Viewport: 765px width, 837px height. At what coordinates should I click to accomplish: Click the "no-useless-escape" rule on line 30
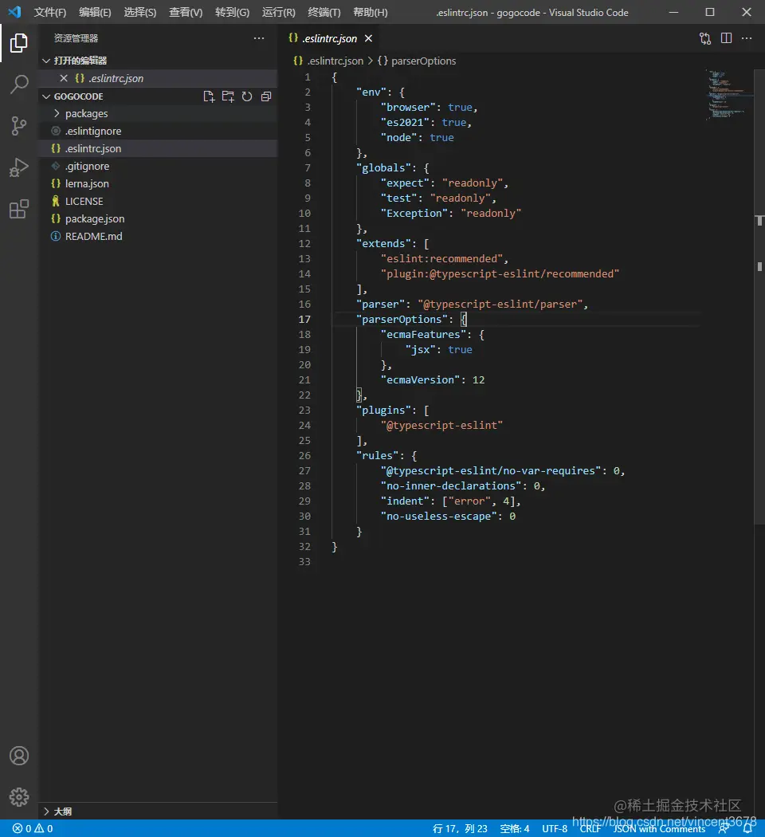point(438,517)
